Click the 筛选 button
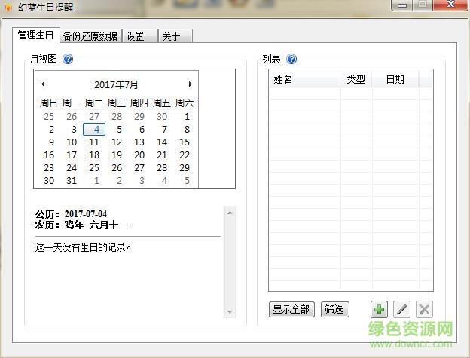This screenshot has height=358, width=470. [x=335, y=309]
